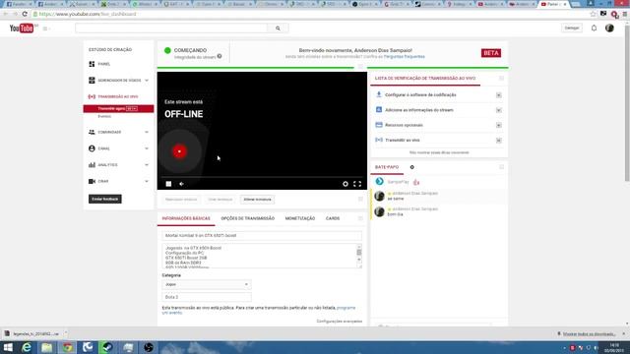This screenshot has width=630, height=354.
Task: Enter fullscreen in the player
Action: point(357,184)
